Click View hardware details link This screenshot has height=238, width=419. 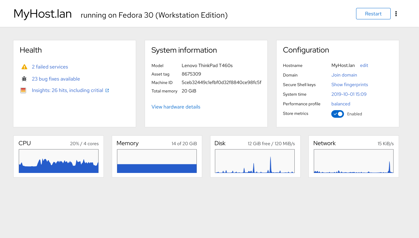pos(176,107)
